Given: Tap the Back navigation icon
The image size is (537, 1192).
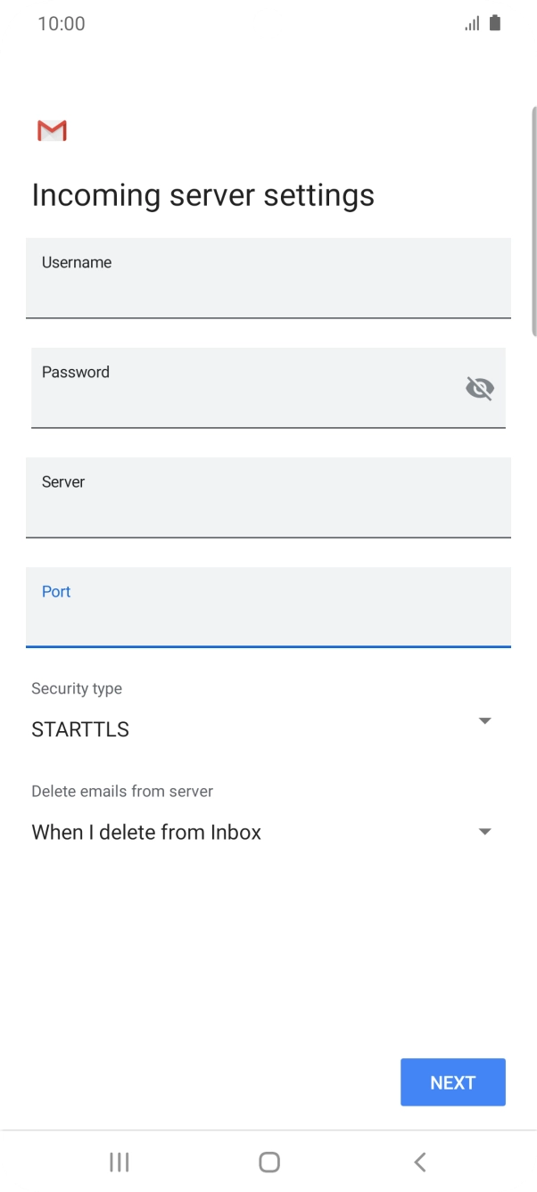Looking at the screenshot, I should coord(419,1162).
